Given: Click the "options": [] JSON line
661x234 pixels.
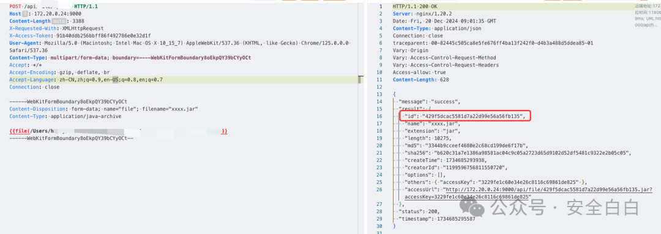Looking at the screenshot, I should tap(426, 175).
